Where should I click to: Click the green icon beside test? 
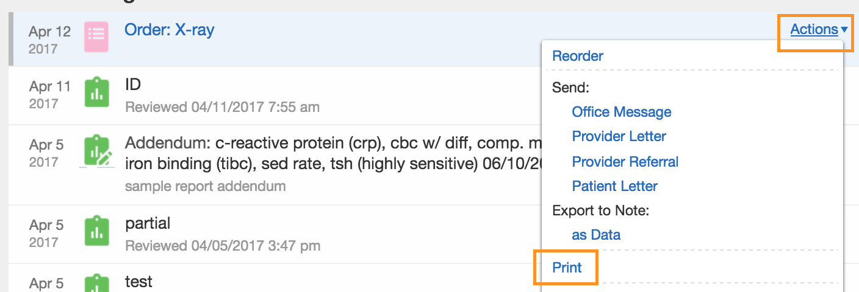pos(96,283)
